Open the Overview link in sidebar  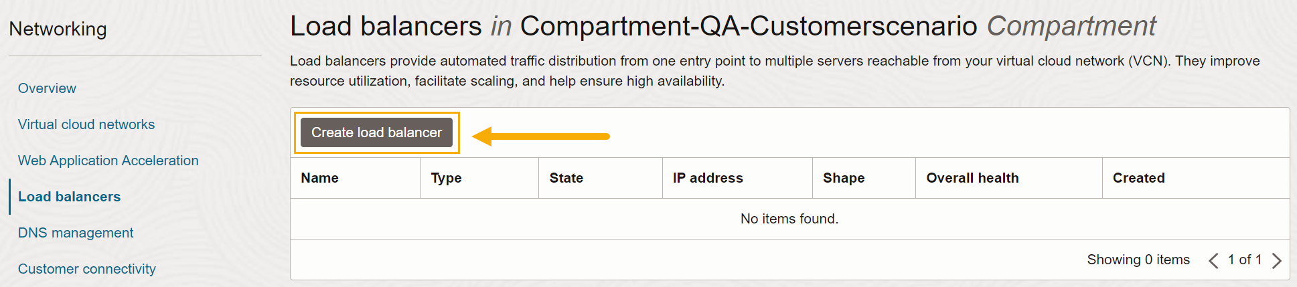47,88
